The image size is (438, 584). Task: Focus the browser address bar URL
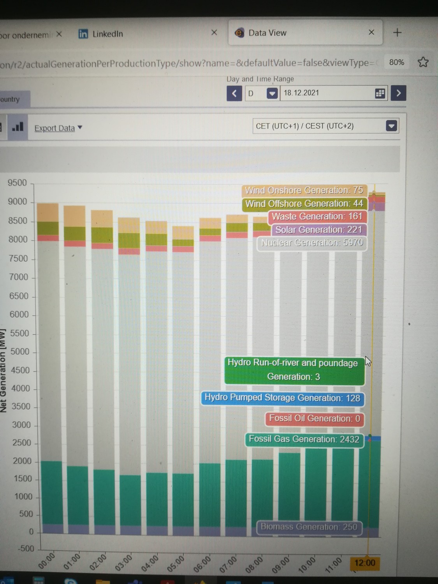(x=187, y=63)
